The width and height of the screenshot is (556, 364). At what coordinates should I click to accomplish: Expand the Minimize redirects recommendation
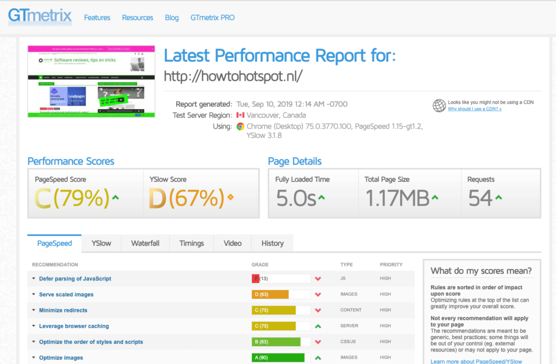click(x=63, y=310)
